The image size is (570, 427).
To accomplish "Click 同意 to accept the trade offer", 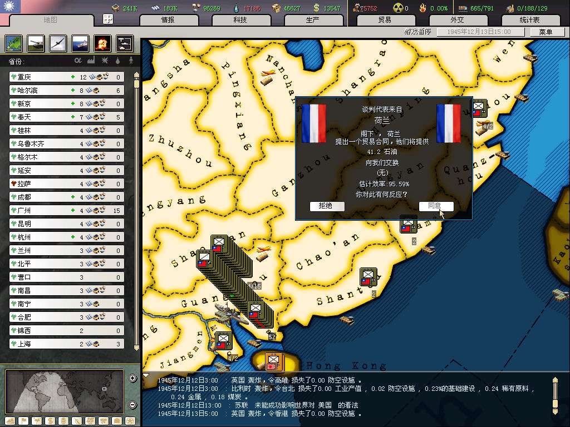I will click(436, 206).
